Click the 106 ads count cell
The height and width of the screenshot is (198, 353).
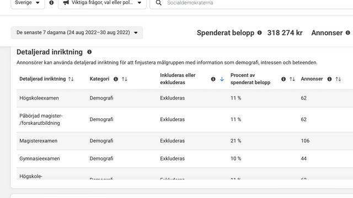coord(305,141)
